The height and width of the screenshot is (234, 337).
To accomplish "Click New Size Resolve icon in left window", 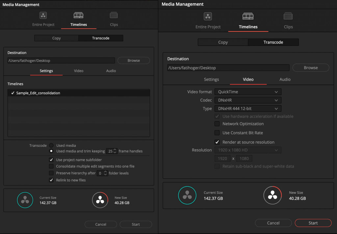I will [100, 200].
